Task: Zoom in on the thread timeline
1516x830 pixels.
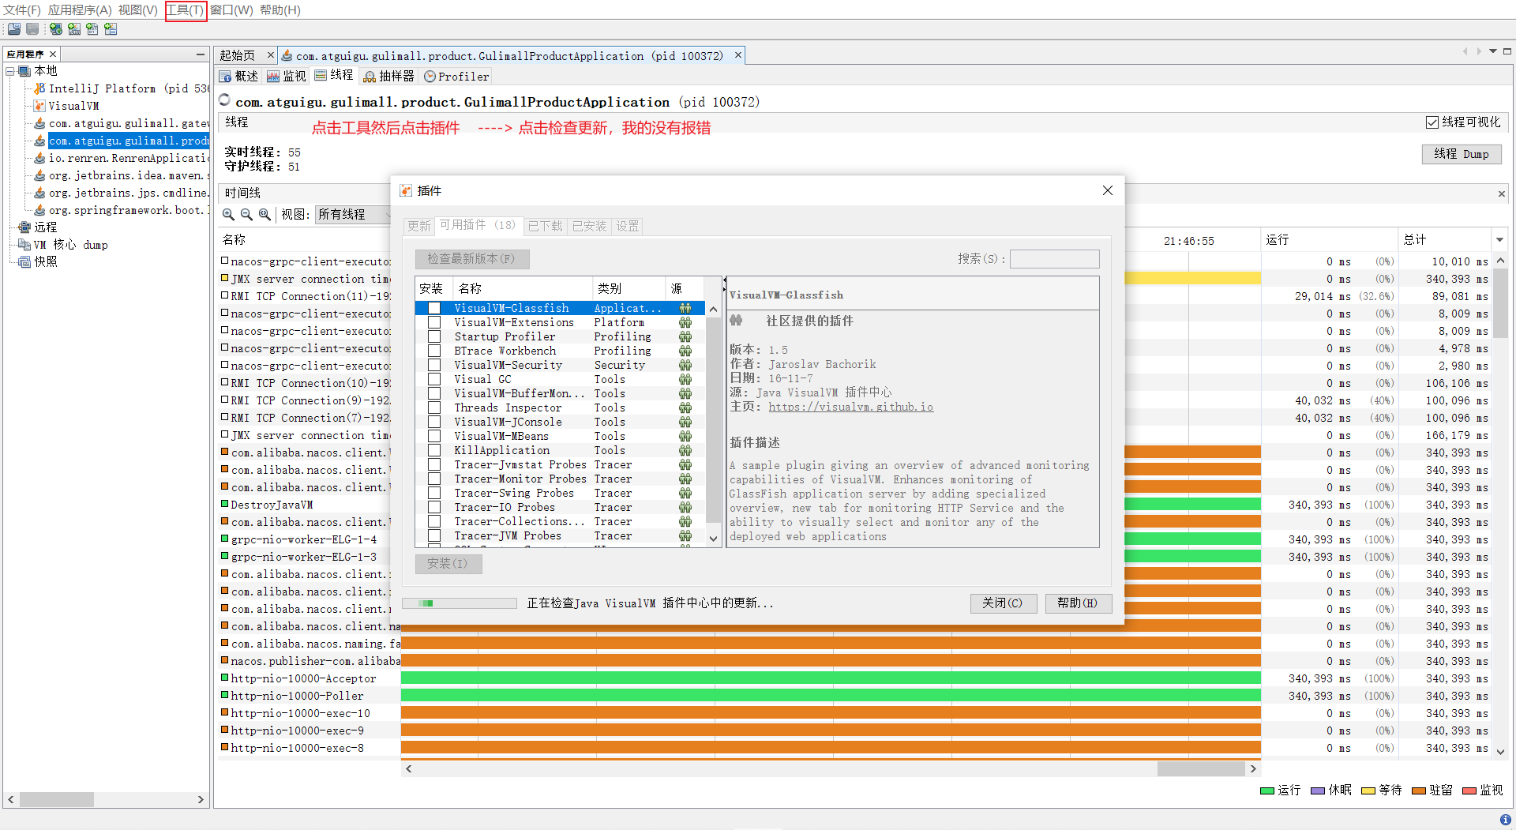Action: click(228, 214)
